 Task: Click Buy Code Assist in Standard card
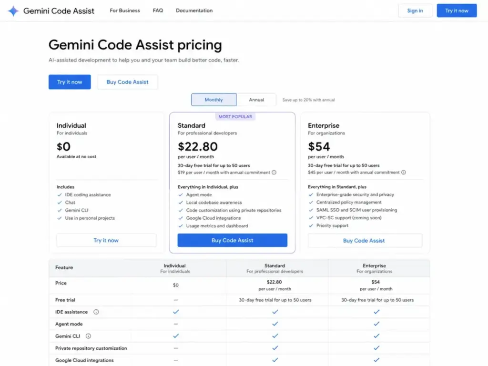pos(233,240)
